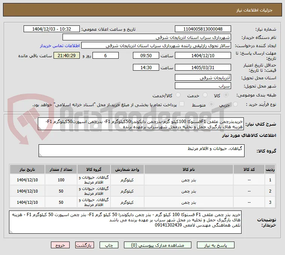Click date 1404/12/10 in row 3
Viewport: 285px width, 255px height.
[27, 202]
